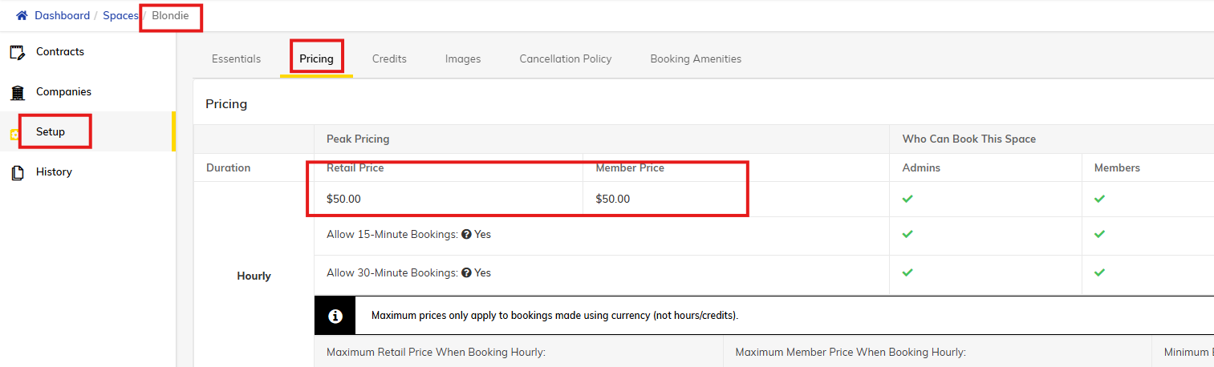The height and width of the screenshot is (367, 1214).
Task: Open the Images tab
Action: pos(463,58)
